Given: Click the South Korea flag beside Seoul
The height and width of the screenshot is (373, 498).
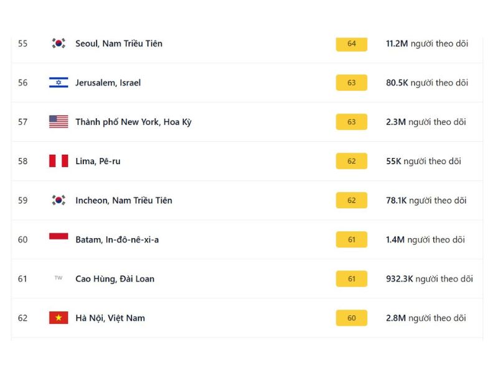Looking at the screenshot, I should (59, 44).
